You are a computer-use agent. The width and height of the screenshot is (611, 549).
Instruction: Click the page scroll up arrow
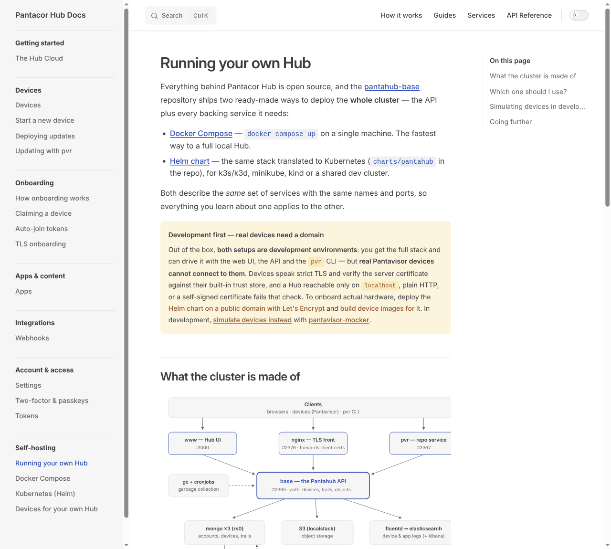tap(607, 4)
